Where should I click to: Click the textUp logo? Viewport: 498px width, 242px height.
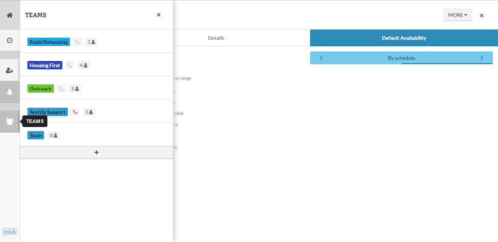point(9,232)
